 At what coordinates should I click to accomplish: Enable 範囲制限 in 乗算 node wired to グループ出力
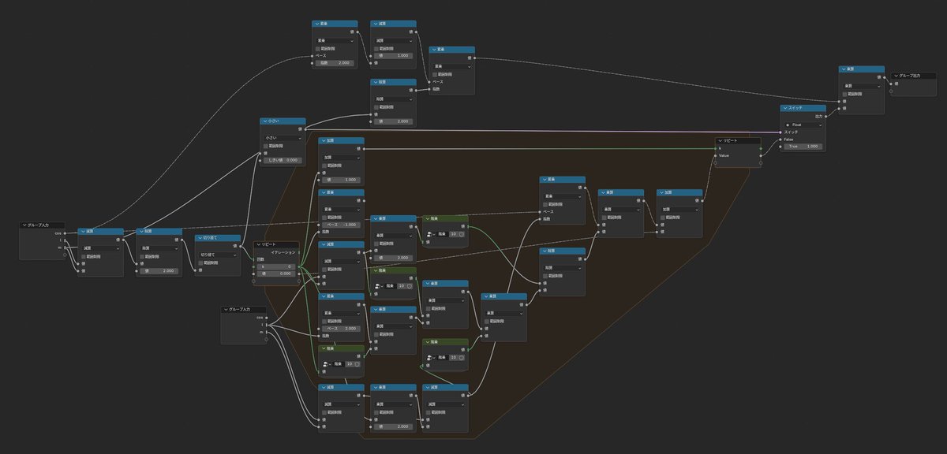point(846,93)
